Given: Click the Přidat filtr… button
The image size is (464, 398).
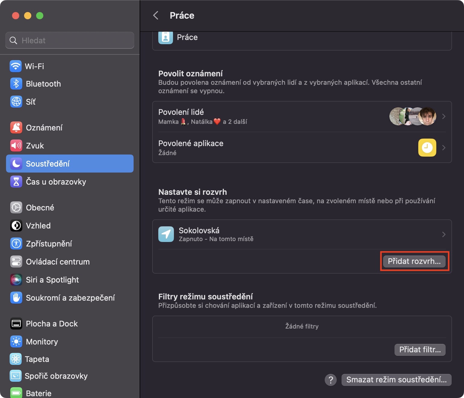Looking at the screenshot, I should point(420,350).
